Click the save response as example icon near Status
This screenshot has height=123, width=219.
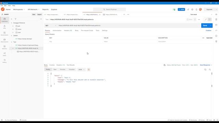click(165, 65)
